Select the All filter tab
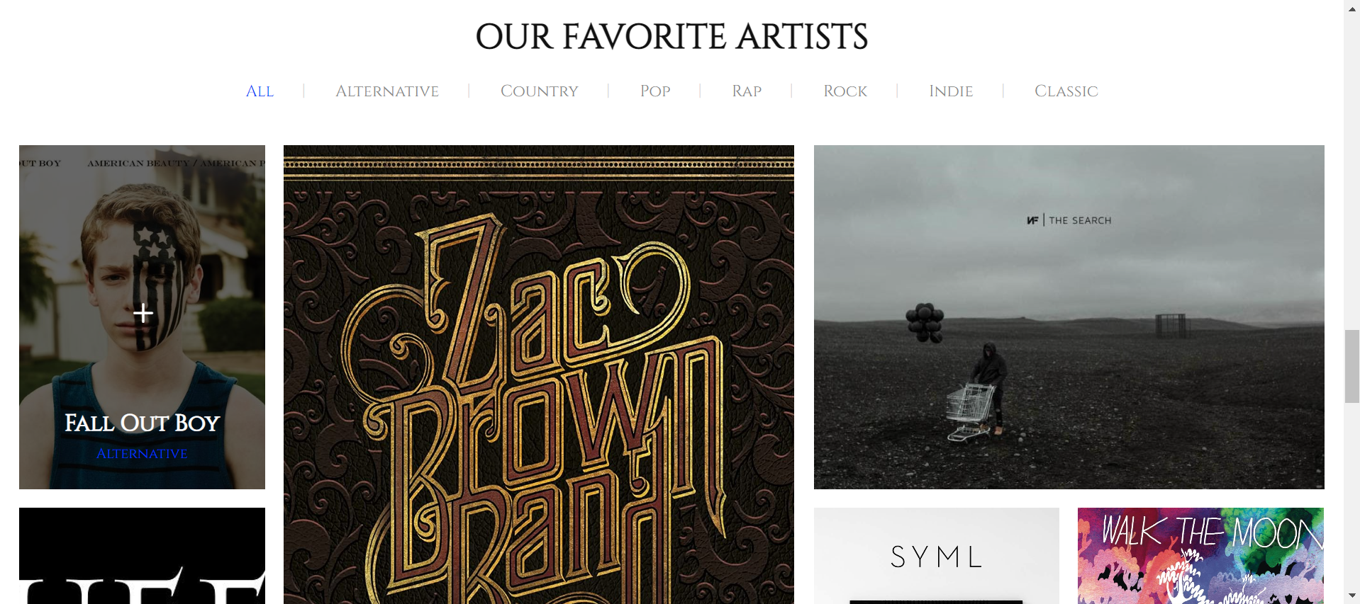The height and width of the screenshot is (604, 1360). tap(260, 91)
